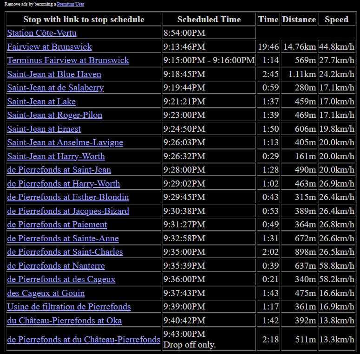Click Fairview at Brunswick stop link
Screen dimensions: 360x354
click(49, 47)
